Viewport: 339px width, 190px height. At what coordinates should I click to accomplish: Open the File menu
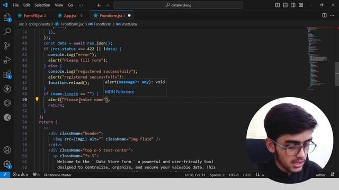(x=15, y=5)
